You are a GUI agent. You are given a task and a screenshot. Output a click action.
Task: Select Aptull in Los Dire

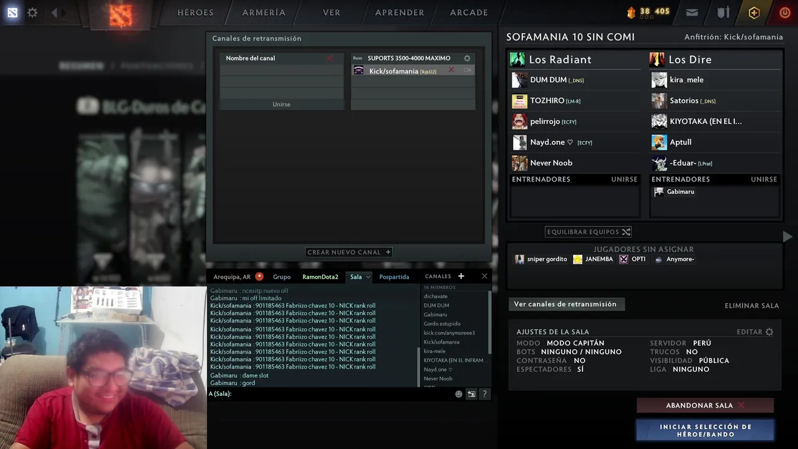[x=715, y=142]
